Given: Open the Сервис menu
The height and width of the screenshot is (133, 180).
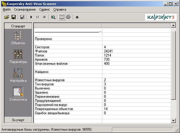Looking at the screenshot, I should (44, 10).
